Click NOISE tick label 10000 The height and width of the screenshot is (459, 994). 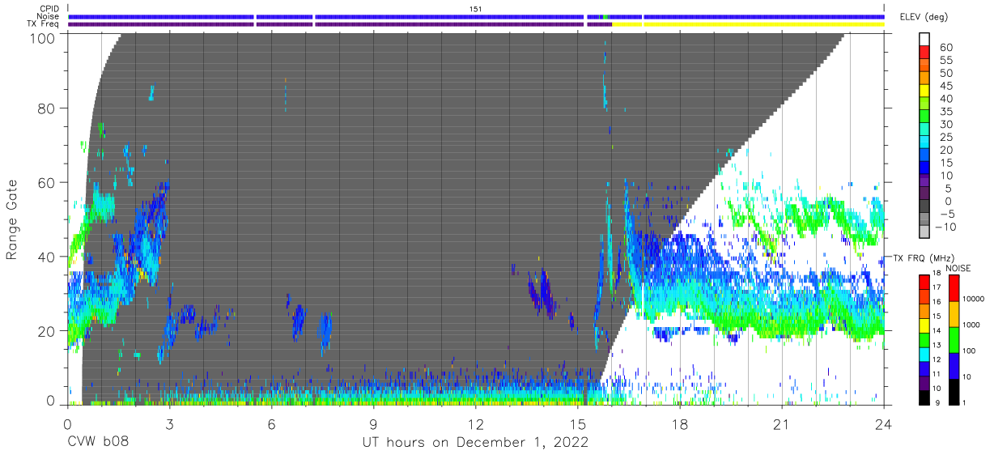[x=974, y=300]
